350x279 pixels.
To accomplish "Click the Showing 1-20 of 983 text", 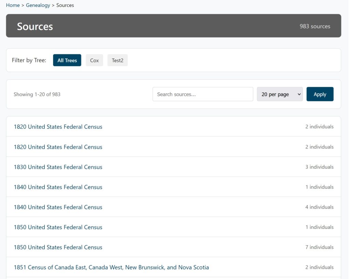I will coord(37,94).
